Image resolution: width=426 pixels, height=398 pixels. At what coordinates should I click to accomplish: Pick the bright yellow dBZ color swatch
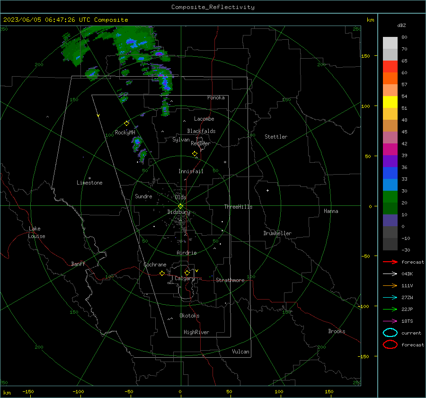pos(390,102)
